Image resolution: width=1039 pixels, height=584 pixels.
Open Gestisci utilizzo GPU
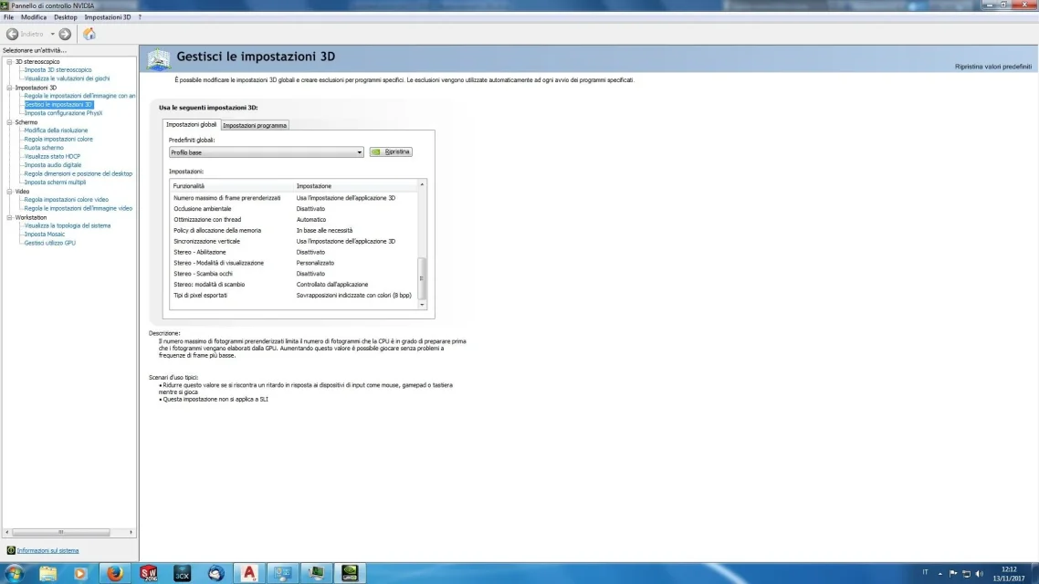coord(49,243)
